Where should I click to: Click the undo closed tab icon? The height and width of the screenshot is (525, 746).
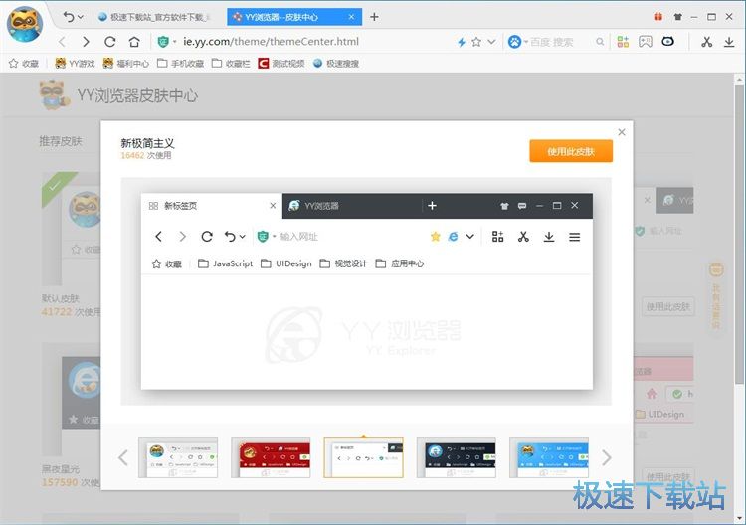pos(69,17)
